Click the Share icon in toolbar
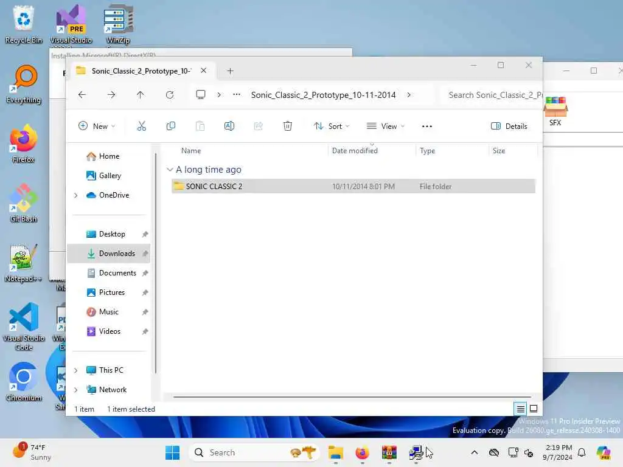This screenshot has width=623, height=467. (258, 126)
